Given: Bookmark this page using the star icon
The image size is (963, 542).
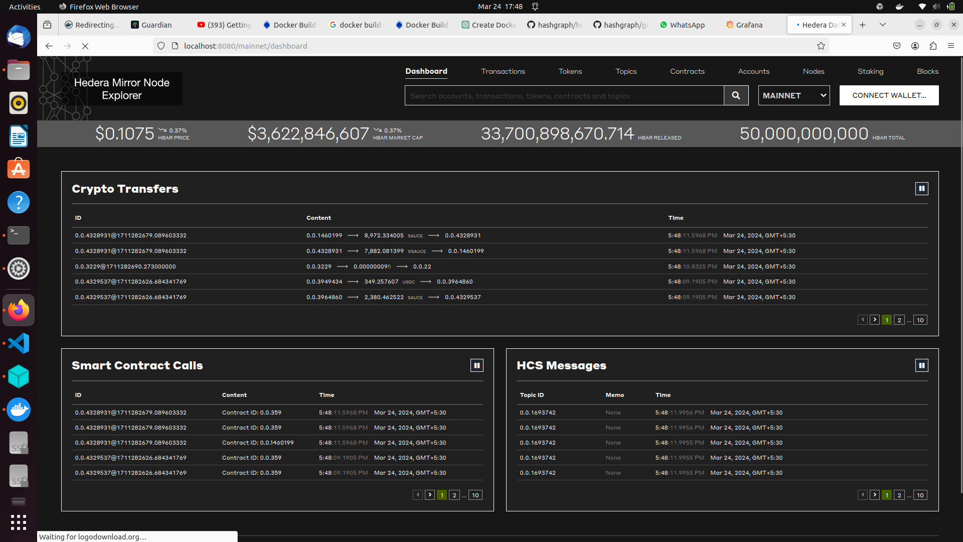Looking at the screenshot, I should tap(821, 46).
